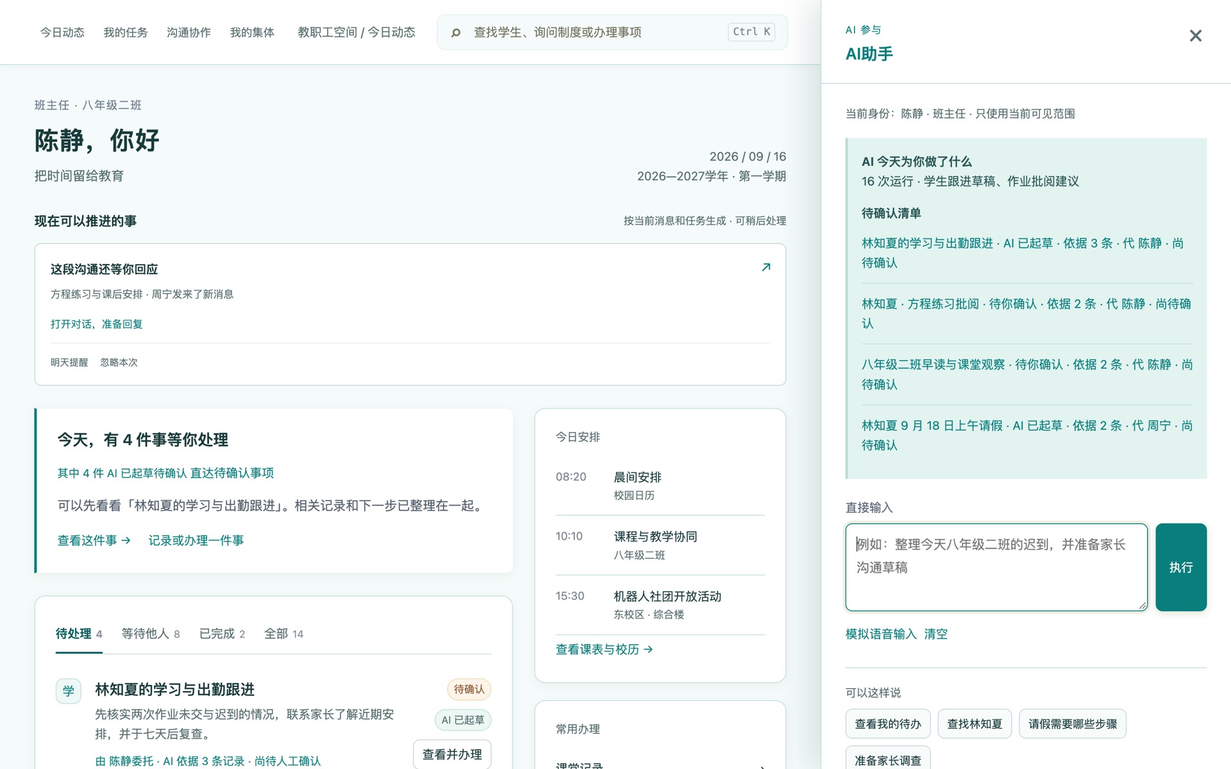
Task: Open task title 林知夏的学习与出勤跟进
Action: coord(175,690)
